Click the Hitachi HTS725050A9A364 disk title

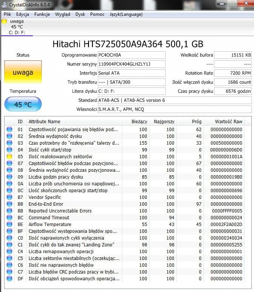[x=128, y=44]
